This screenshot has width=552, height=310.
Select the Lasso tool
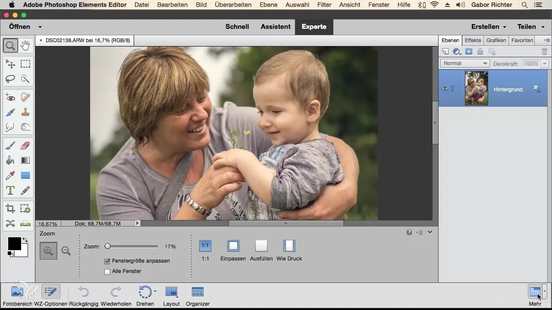pos(10,78)
